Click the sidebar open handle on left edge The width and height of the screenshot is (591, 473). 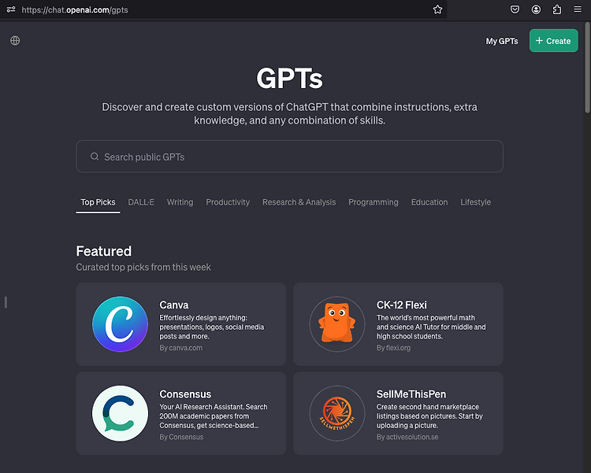pyautogui.click(x=6, y=302)
